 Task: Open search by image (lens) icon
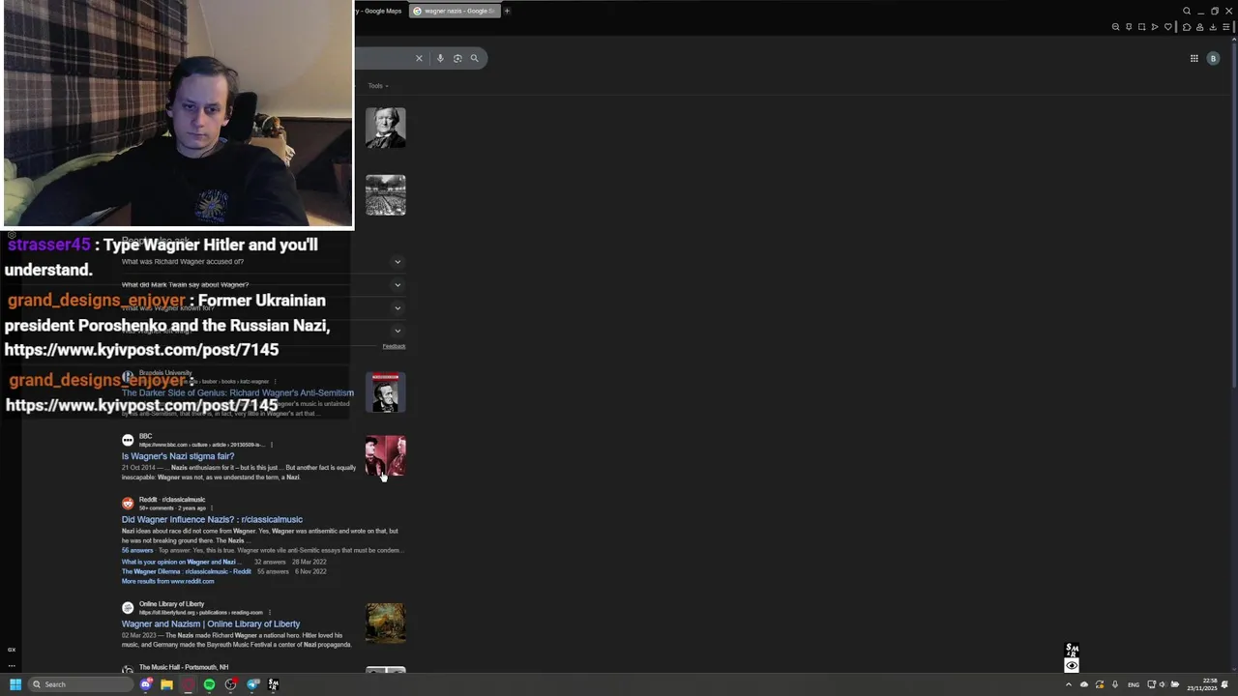[x=457, y=58]
